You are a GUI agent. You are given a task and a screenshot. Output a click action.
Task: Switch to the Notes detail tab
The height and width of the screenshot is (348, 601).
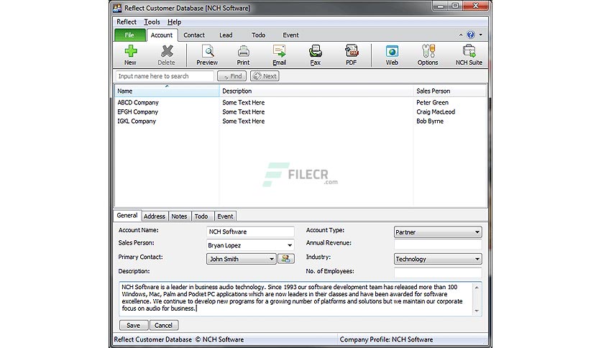(x=179, y=216)
